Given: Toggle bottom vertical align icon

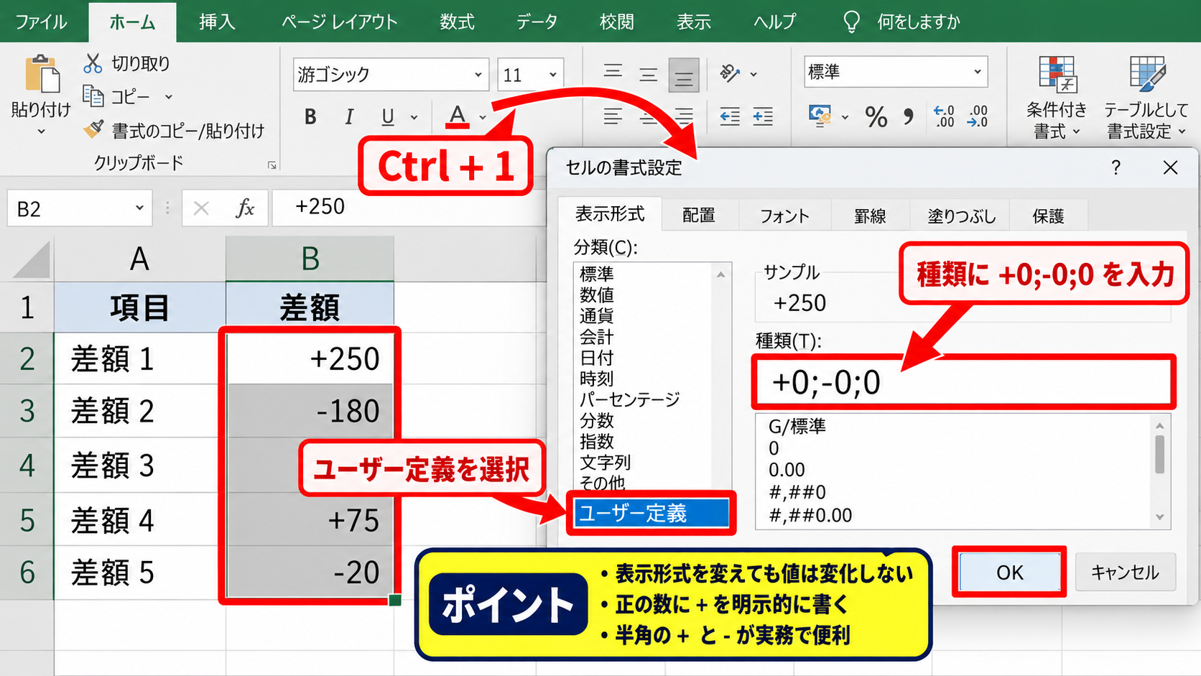Looking at the screenshot, I should (x=684, y=75).
